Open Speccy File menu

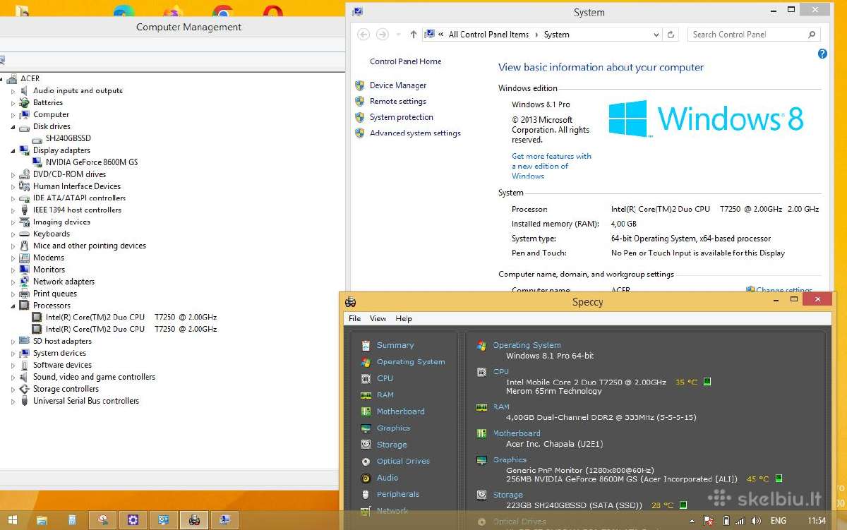[354, 318]
